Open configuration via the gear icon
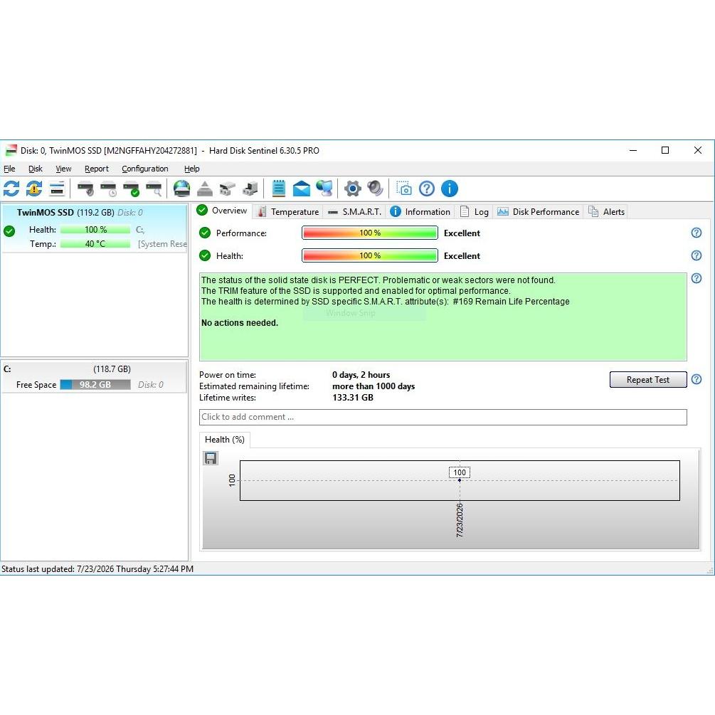This screenshot has height=715, width=715. (x=352, y=189)
